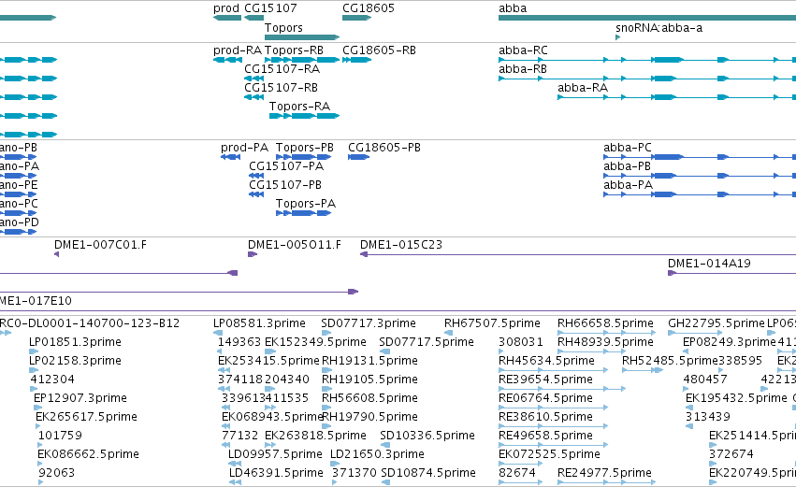Select the EK265617.5prime EST label

click(86, 418)
